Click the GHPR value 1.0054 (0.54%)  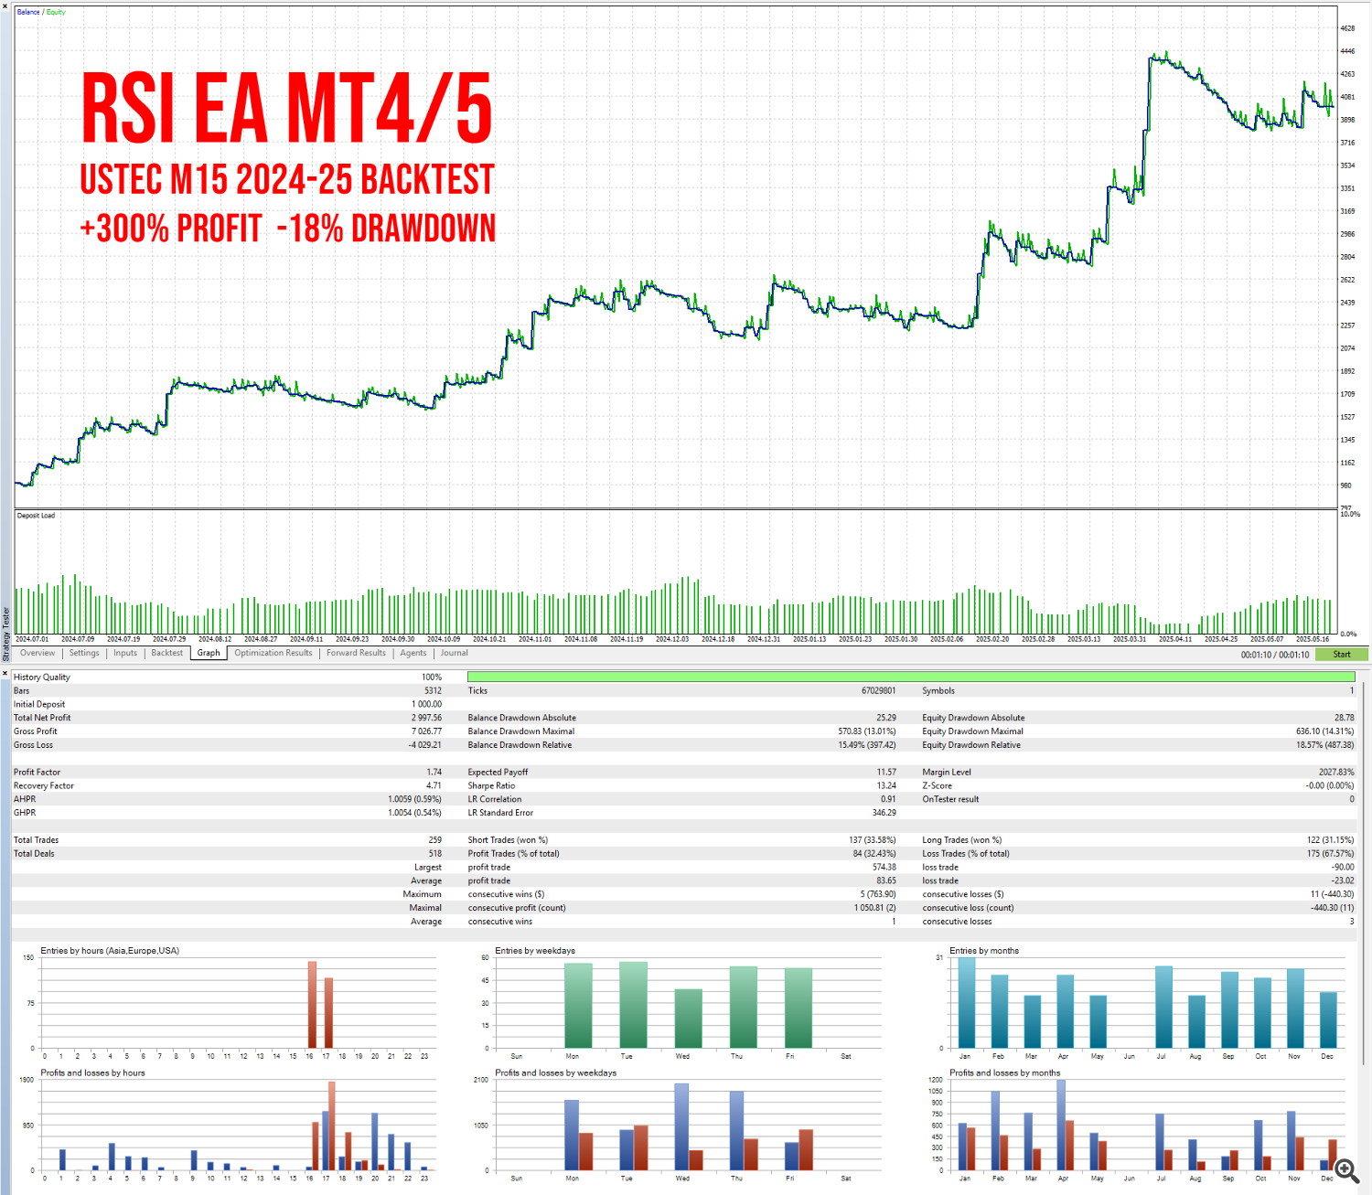[x=415, y=813]
